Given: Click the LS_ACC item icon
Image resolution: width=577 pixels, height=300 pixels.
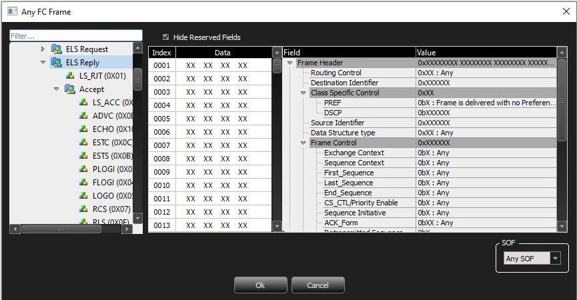Looking at the screenshot, I should point(83,102).
